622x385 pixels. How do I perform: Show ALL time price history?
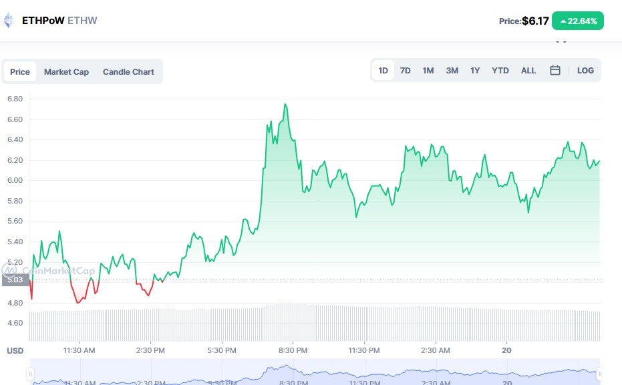pyautogui.click(x=528, y=71)
